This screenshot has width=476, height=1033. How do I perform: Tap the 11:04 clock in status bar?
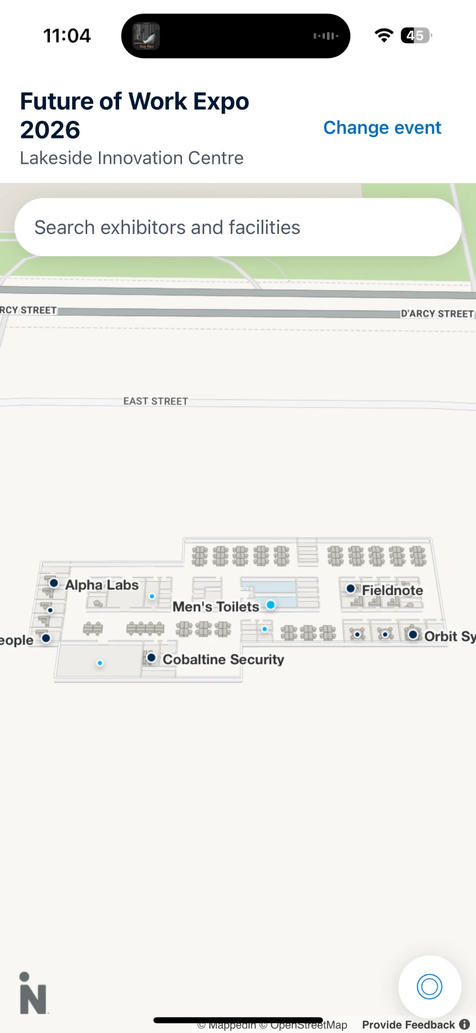pyautogui.click(x=67, y=36)
